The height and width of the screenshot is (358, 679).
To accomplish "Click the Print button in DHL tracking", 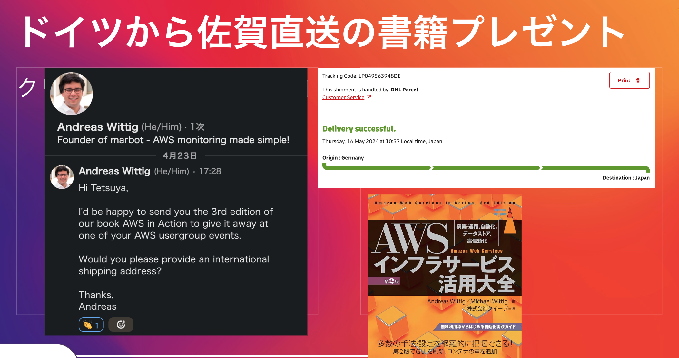I will [x=629, y=80].
